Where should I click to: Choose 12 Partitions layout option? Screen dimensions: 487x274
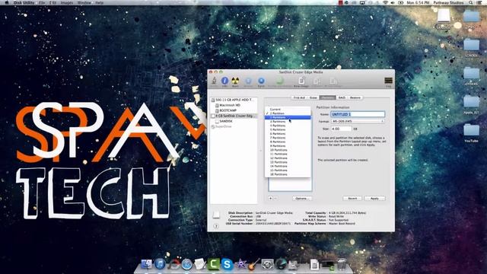288,158
